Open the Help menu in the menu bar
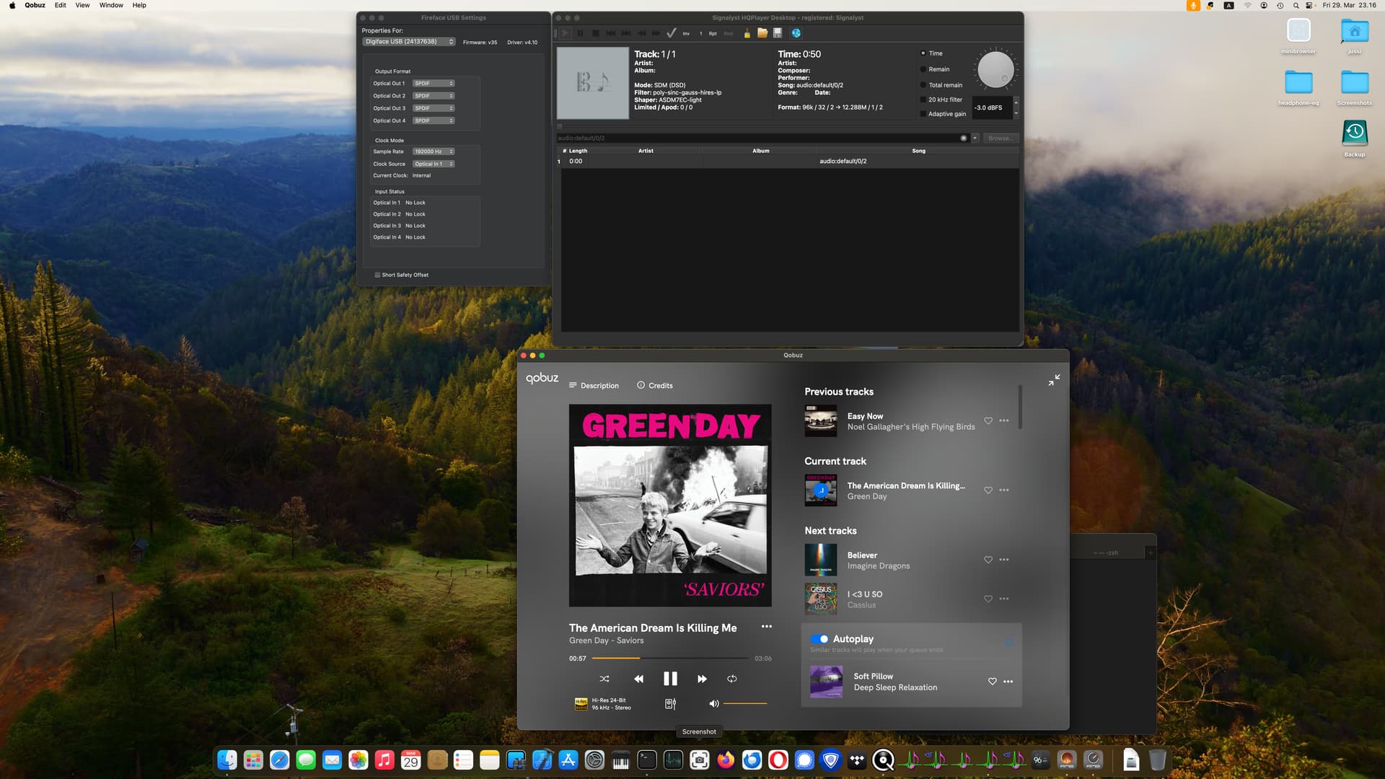 [x=139, y=5]
